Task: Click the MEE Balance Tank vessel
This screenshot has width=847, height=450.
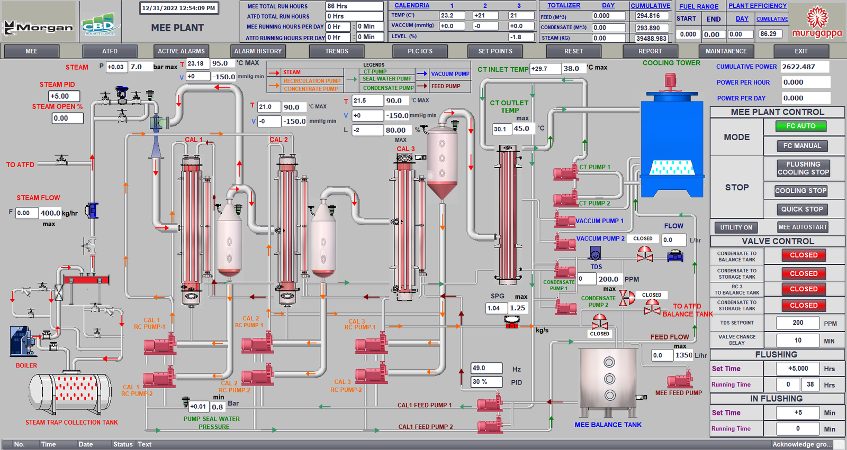Action: [x=609, y=383]
